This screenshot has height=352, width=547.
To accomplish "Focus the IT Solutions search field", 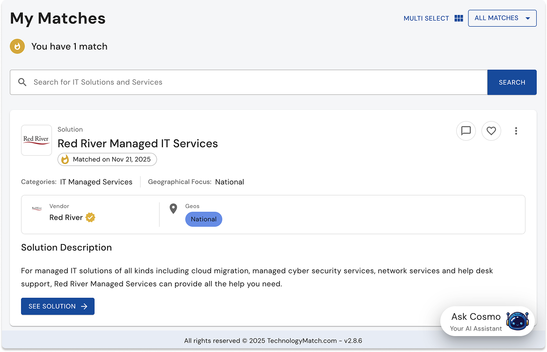I will point(249,82).
